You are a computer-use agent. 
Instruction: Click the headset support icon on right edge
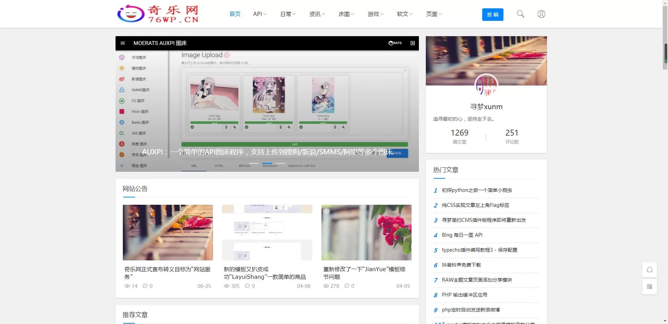(649, 270)
